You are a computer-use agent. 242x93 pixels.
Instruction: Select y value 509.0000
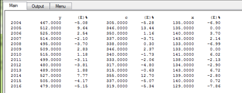tap(51, 49)
